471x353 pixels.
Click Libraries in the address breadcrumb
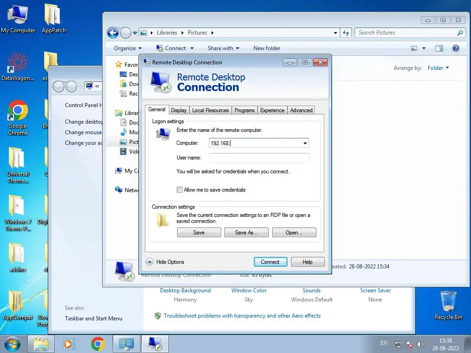click(167, 33)
